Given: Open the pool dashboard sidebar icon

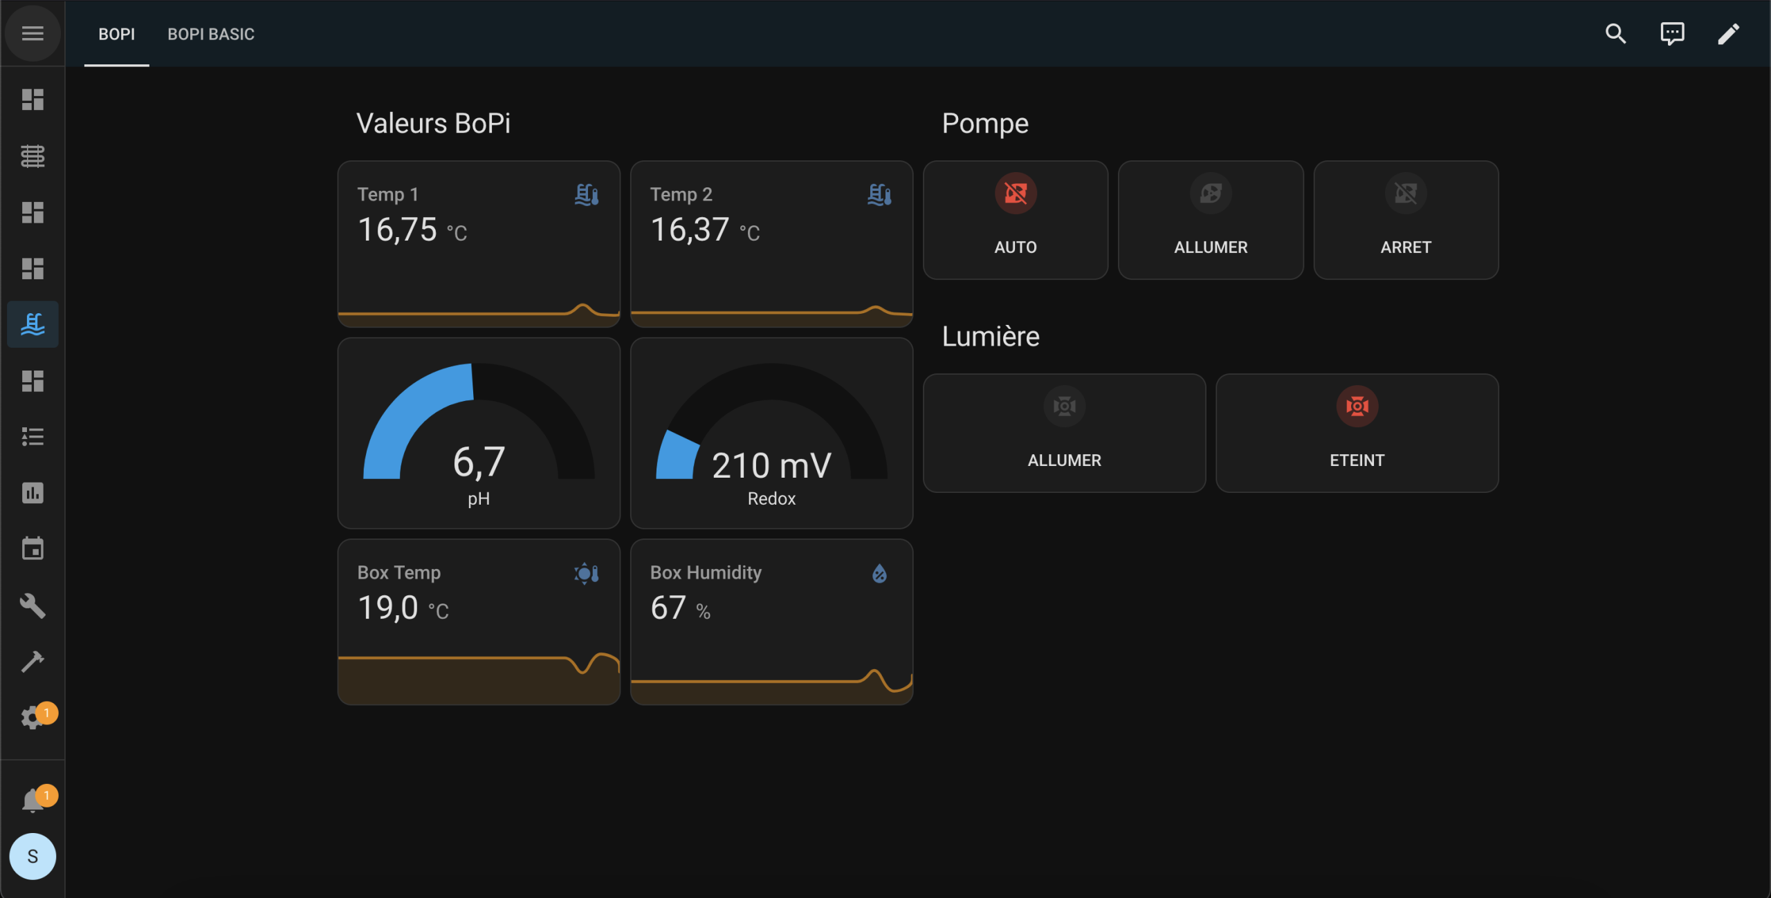Looking at the screenshot, I should [x=33, y=324].
